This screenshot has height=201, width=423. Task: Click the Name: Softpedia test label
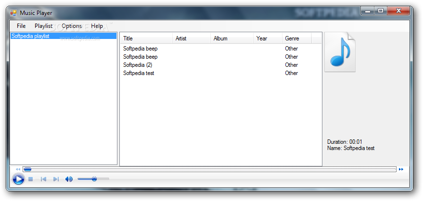[351, 148]
